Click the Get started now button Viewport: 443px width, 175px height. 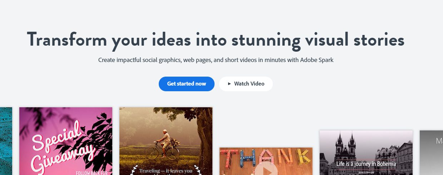187,84
